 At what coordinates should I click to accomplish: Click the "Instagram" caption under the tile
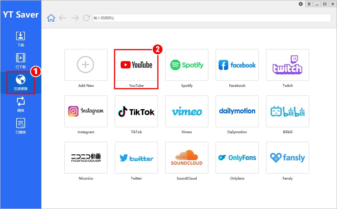[x=86, y=132]
